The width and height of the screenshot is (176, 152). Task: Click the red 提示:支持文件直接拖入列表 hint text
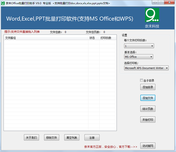click(x=22, y=32)
